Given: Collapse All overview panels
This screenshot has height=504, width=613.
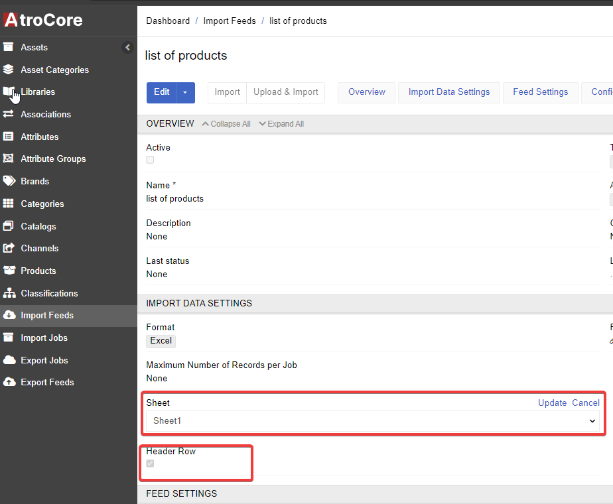Looking at the screenshot, I should point(226,124).
